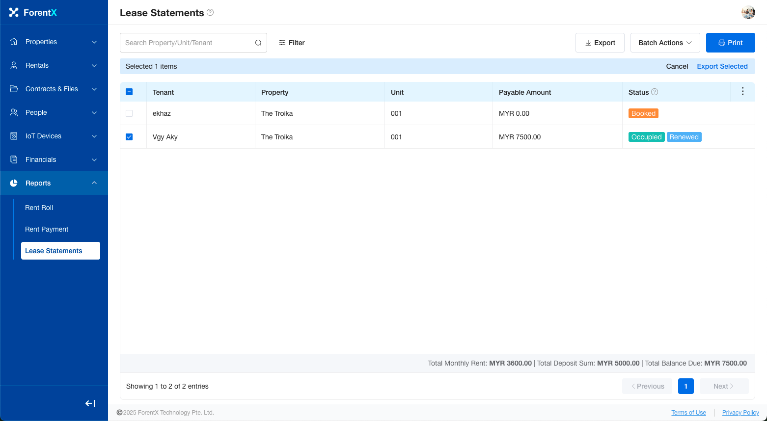Click the Export Selected link
The height and width of the screenshot is (421, 767).
(722, 66)
